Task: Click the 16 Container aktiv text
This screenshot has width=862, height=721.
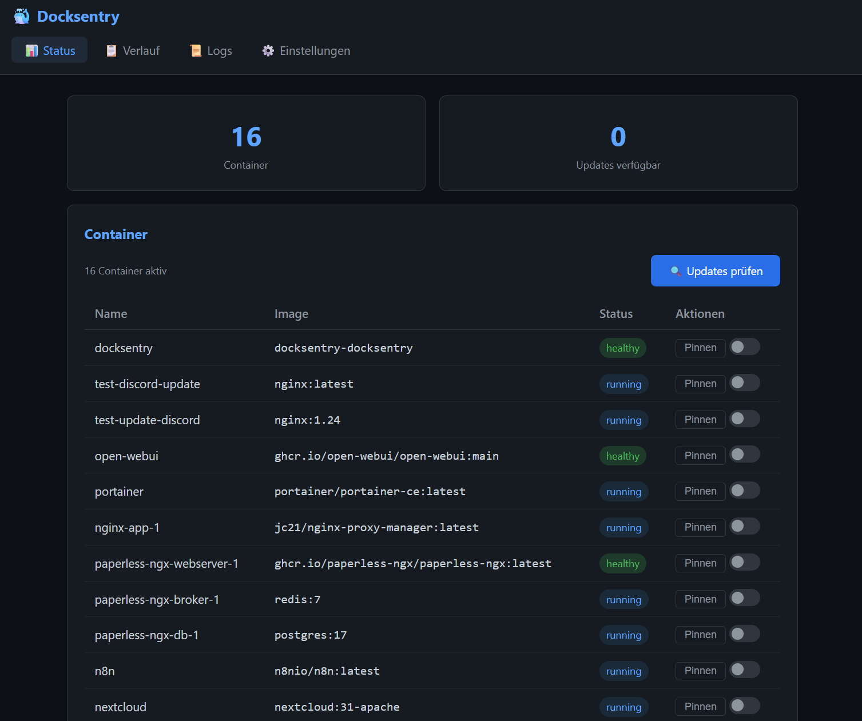Action: pos(126,271)
